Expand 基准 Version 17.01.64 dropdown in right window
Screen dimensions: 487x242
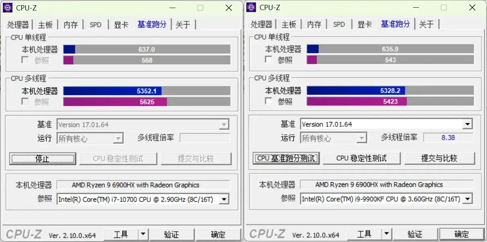click(x=467, y=124)
